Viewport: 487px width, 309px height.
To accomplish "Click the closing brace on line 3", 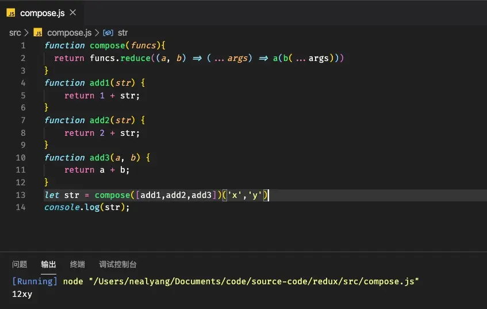I will click(x=46, y=71).
